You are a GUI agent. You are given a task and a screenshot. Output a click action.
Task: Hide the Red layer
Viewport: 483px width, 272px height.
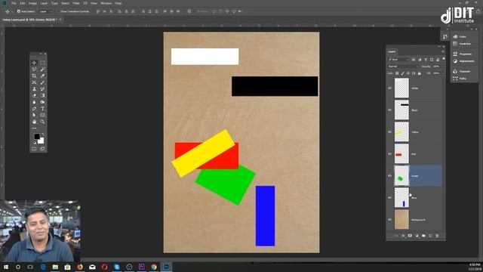(389, 154)
